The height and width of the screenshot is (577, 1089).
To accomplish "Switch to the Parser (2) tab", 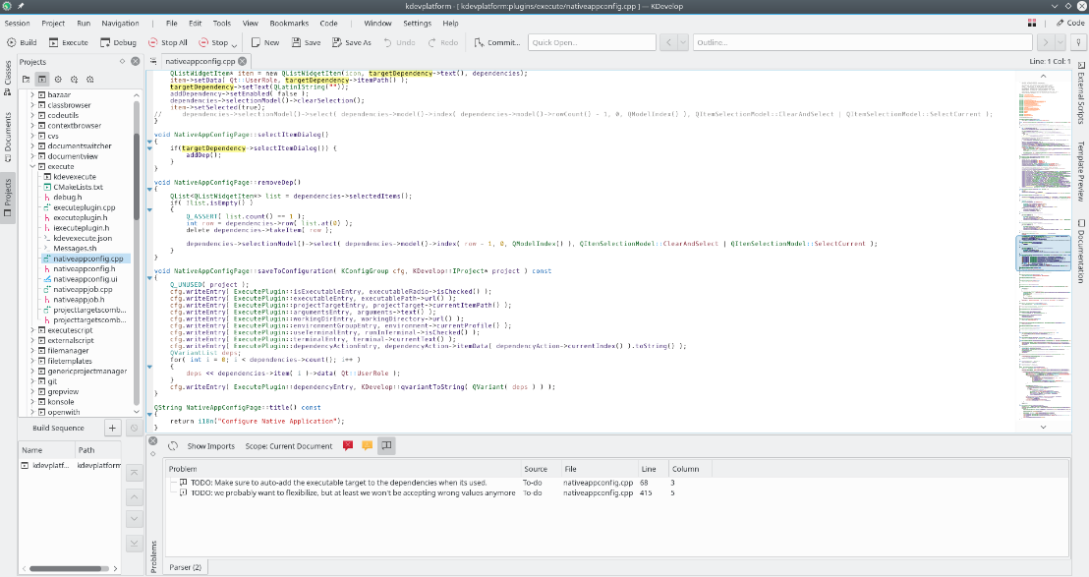I will click(x=186, y=567).
